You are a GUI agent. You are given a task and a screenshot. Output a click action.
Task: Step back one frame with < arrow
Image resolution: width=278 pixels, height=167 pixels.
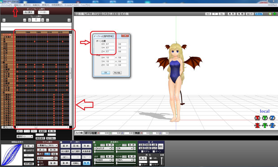pyautogui.click(x=30, y=20)
